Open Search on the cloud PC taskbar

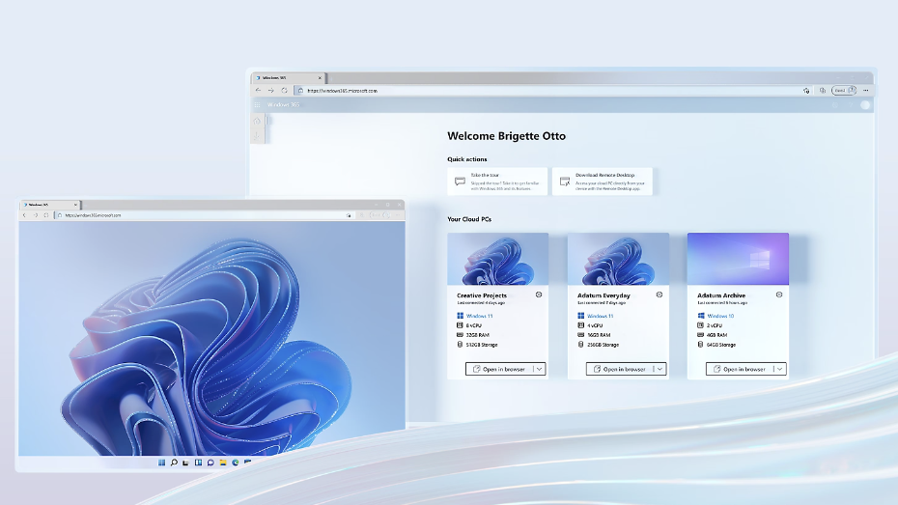174,463
